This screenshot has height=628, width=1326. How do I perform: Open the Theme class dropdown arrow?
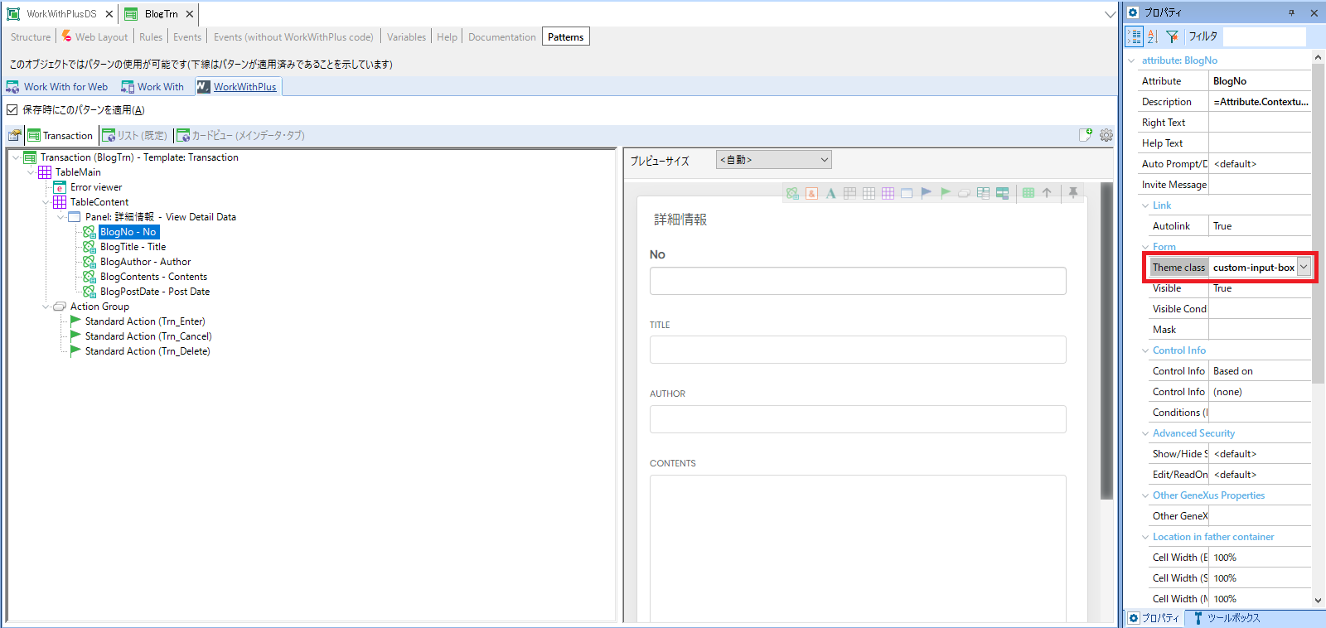coord(1304,267)
